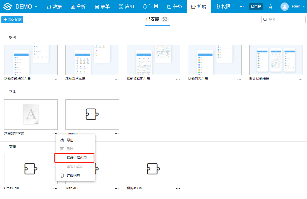Viewport: 307px width, 199px height.
Task: Switch to the 数据 tab
Action: click(54, 7)
